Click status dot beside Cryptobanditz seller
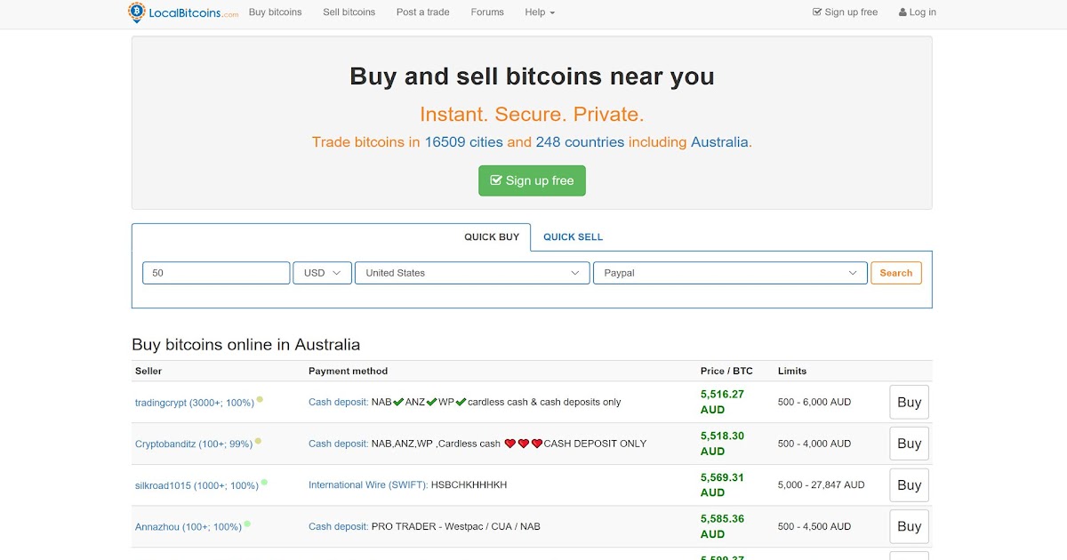Image resolution: width=1067 pixels, height=560 pixels. [x=258, y=441]
